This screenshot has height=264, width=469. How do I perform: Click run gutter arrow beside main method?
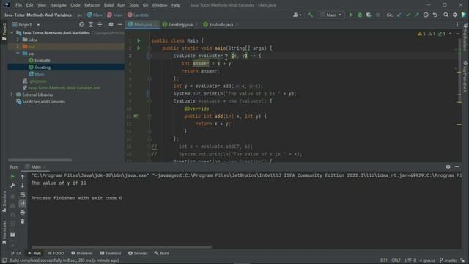[x=139, y=48]
